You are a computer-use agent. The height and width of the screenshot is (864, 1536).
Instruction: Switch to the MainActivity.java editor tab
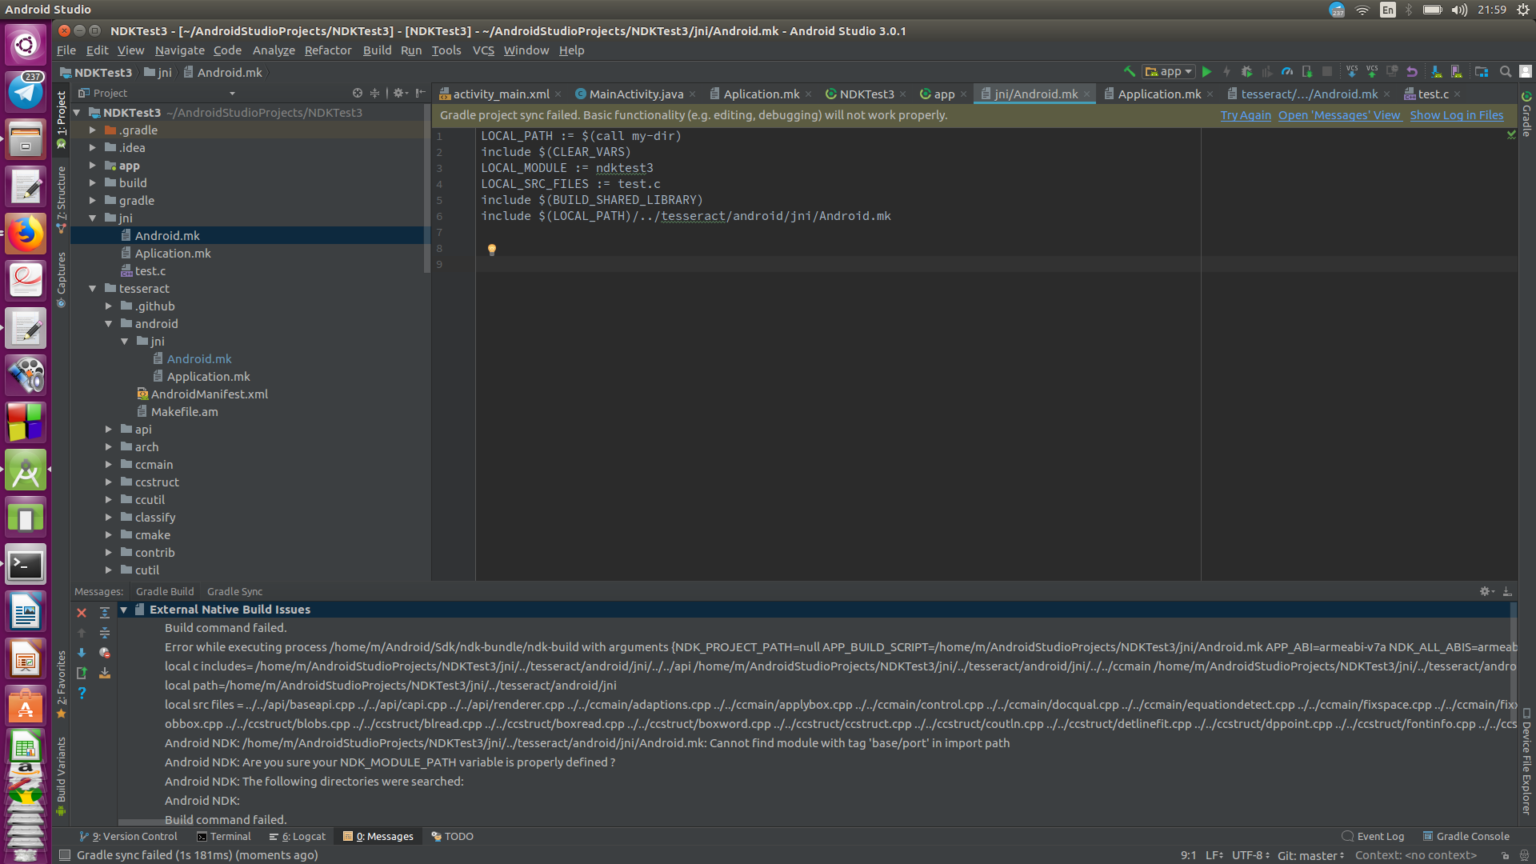635,94
